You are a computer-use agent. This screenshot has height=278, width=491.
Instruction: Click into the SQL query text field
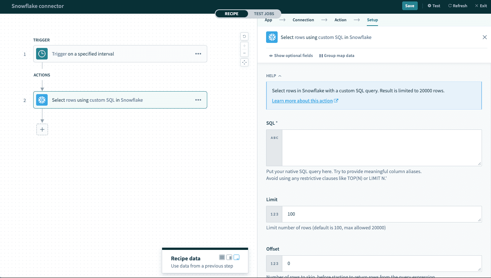click(x=382, y=148)
